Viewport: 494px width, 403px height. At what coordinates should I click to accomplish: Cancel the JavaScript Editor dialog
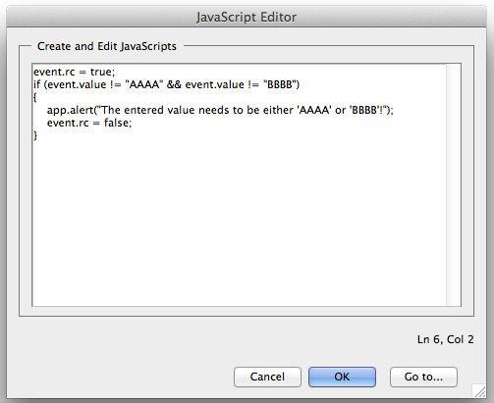pos(267,377)
